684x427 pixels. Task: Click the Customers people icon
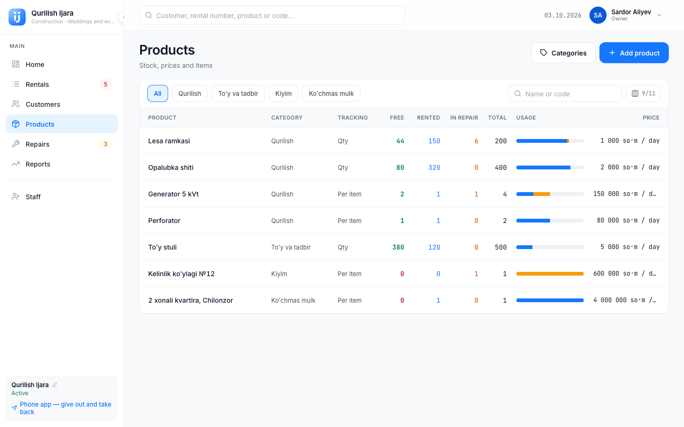(16, 104)
